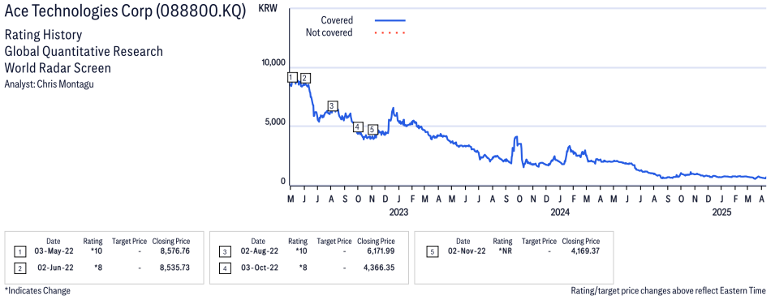
Task: Click the 2025 year label on axis
Action: 721,212
